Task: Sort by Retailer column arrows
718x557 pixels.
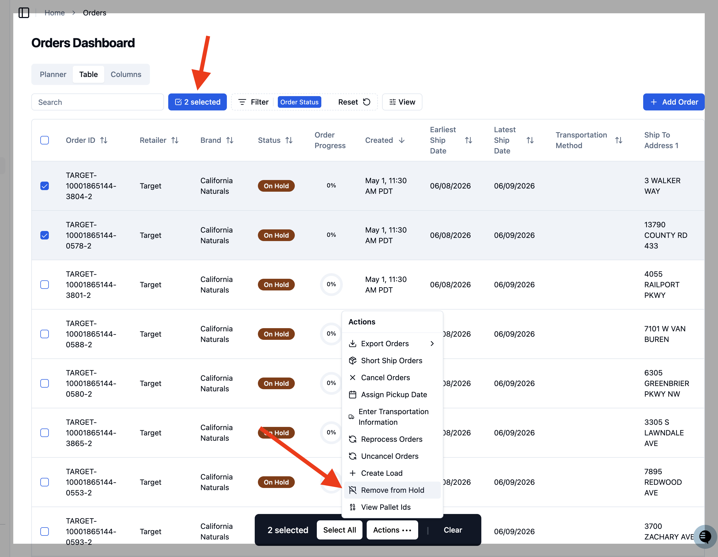Action: coord(175,140)
